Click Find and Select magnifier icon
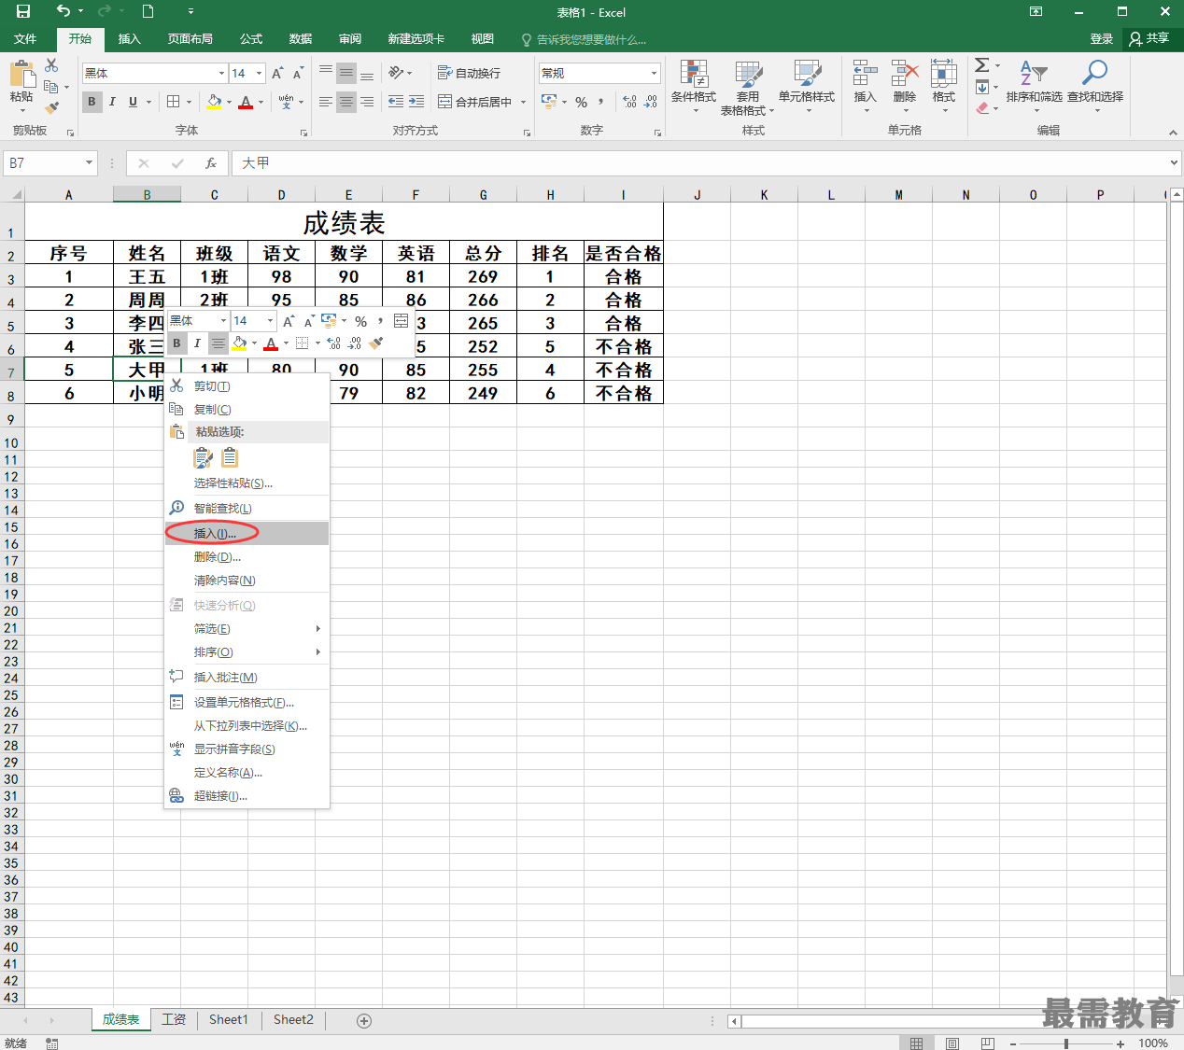Image resolution: width=1184 pixels, height=1050 pixels. pos(1095,74)
